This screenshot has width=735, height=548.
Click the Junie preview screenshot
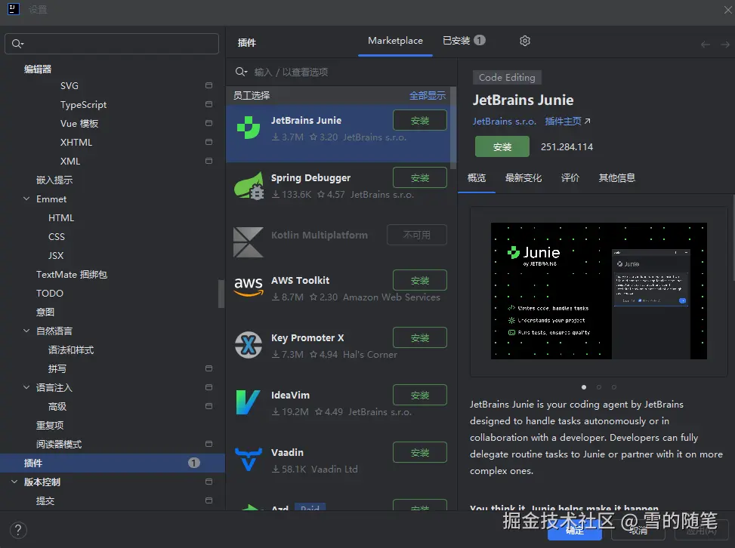point(598,291)
